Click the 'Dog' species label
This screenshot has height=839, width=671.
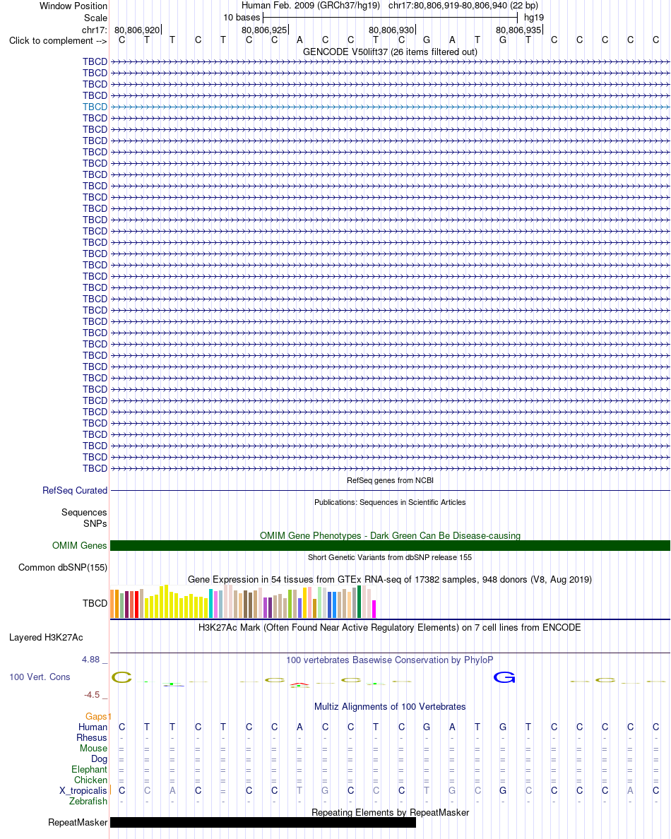(99, 758)
